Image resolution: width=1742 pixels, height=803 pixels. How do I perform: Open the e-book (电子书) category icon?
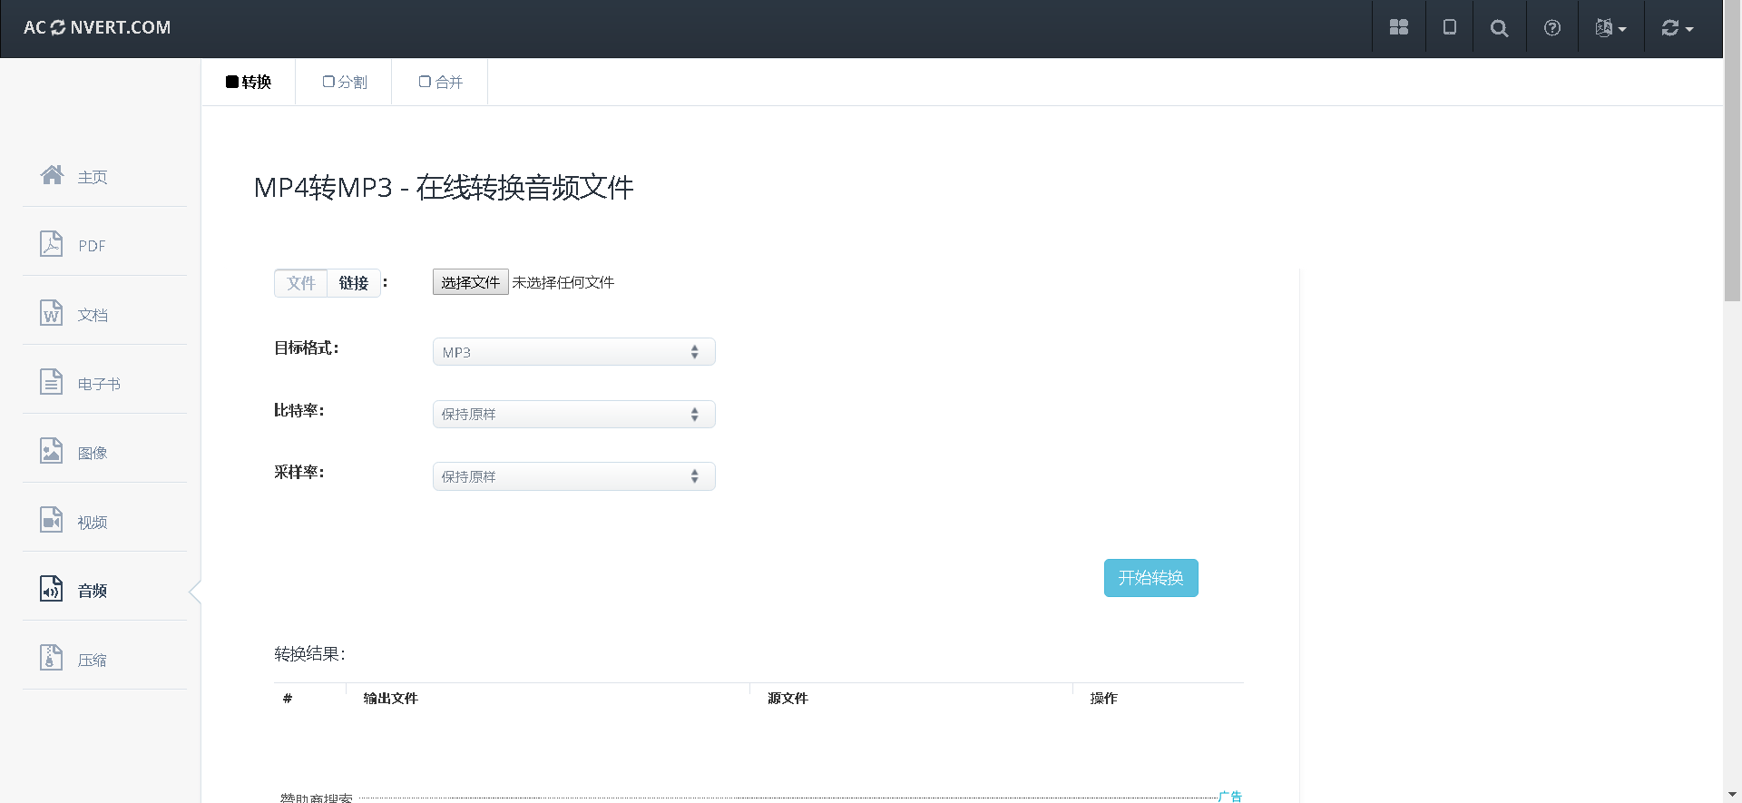(52, 382)
